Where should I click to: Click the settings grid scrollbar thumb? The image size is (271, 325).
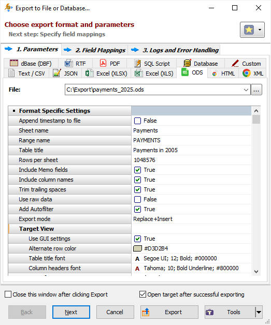[256, 120]
